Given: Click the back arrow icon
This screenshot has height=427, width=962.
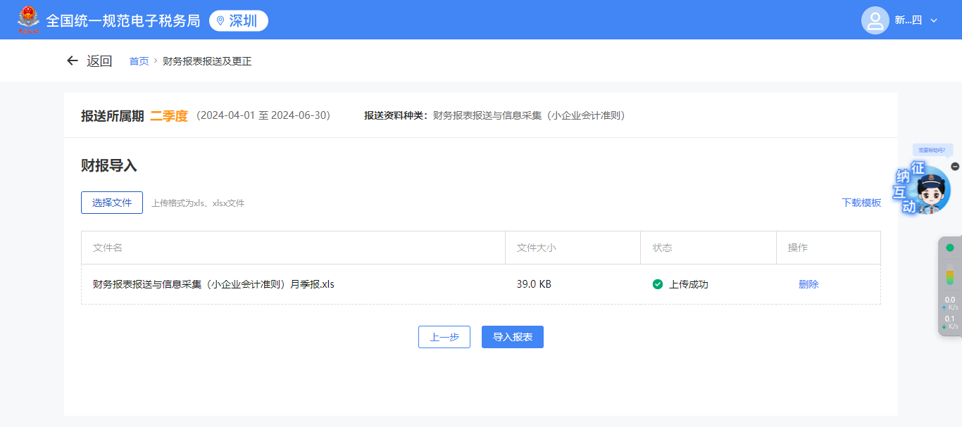Looking at the screenshot, I should click(72, 61).
